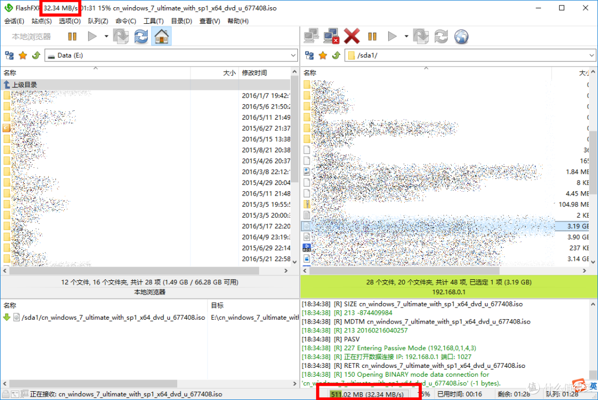Image resolution: width=598 pixels, height=400 pixels.
Task: Pause the remote pane transfer
Action: [x=372, y=37]
